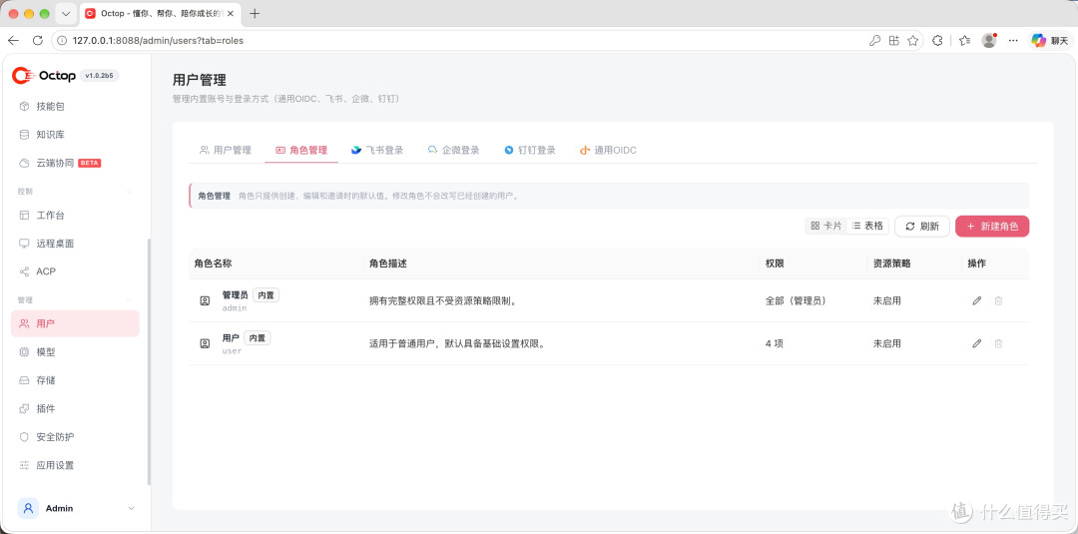Click the 刷新 refresh button

[922, 227]
